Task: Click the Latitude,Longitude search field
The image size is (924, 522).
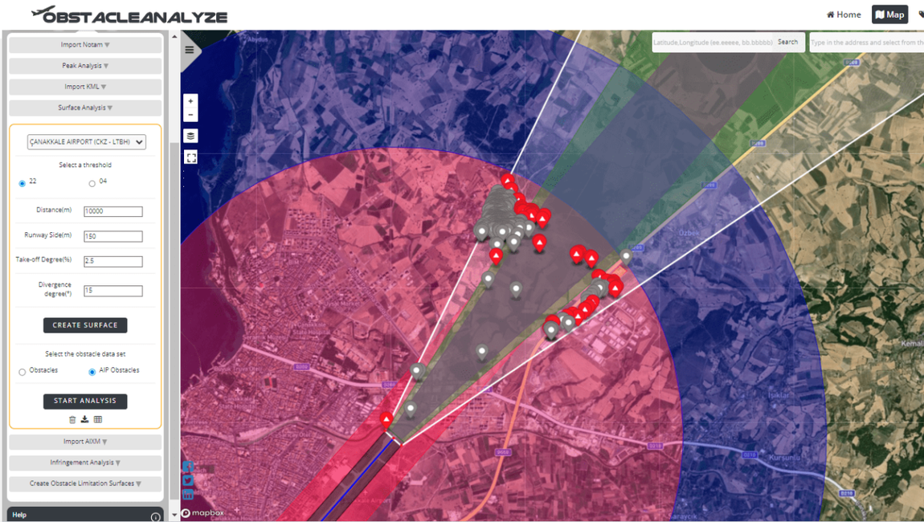Action: coord(713,43)
